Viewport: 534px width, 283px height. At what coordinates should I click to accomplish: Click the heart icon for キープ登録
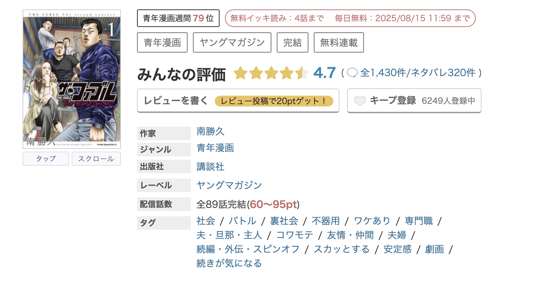pos(360,101)
